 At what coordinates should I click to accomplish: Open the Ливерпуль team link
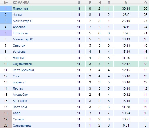coord(21,9)
